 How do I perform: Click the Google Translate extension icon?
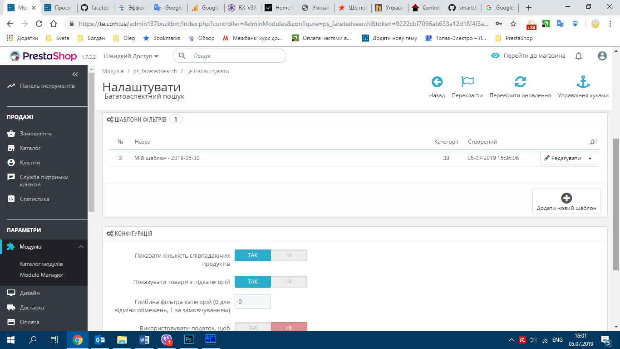coord(561,24)
